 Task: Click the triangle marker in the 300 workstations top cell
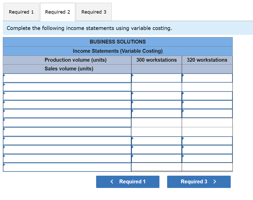click(132, 76)
